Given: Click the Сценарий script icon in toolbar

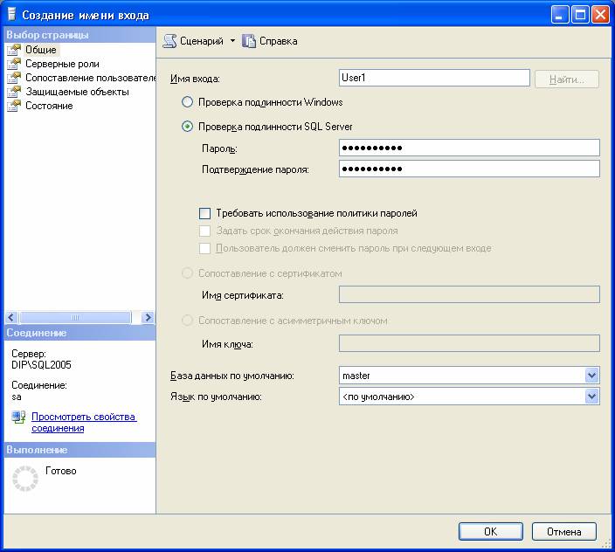Looking at the screenshot, I should tap(169, 41).
